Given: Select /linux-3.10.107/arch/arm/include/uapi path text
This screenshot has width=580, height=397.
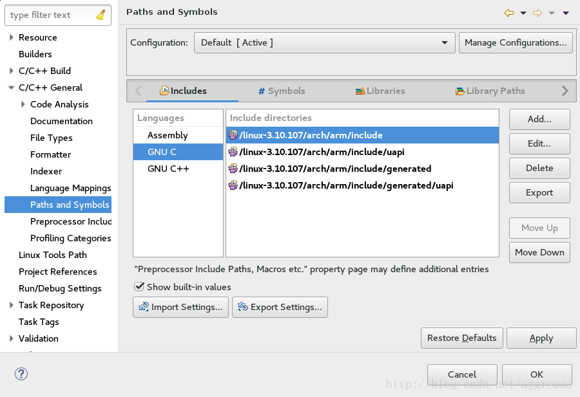Looking at the screenshot, I should 322,152.
